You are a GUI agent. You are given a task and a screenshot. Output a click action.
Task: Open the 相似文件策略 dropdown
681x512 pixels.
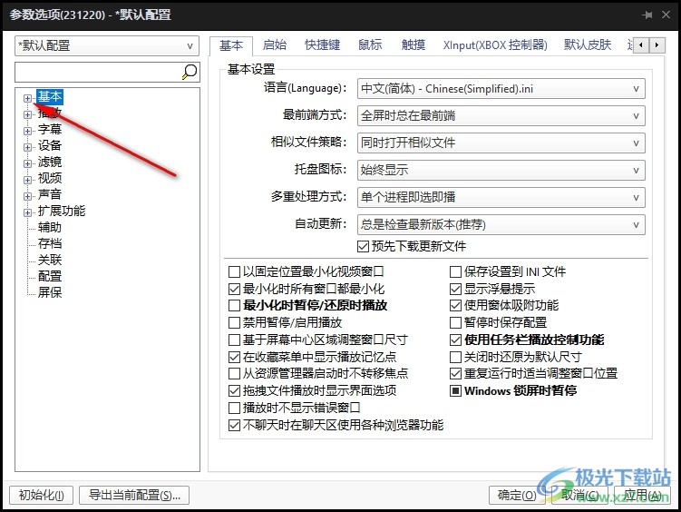point(501,143)
